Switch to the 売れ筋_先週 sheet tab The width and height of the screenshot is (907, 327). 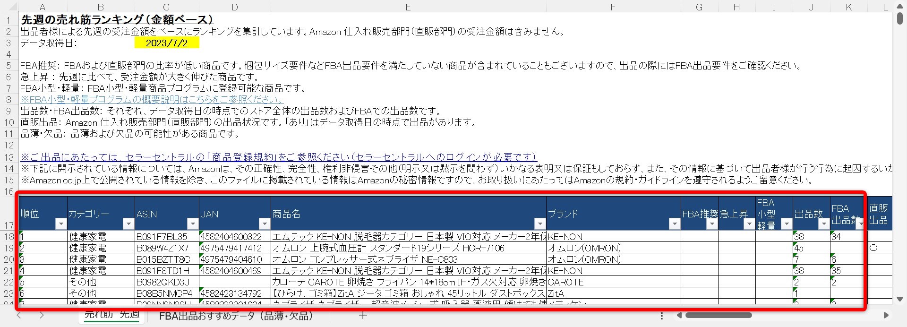click(112, 315)
